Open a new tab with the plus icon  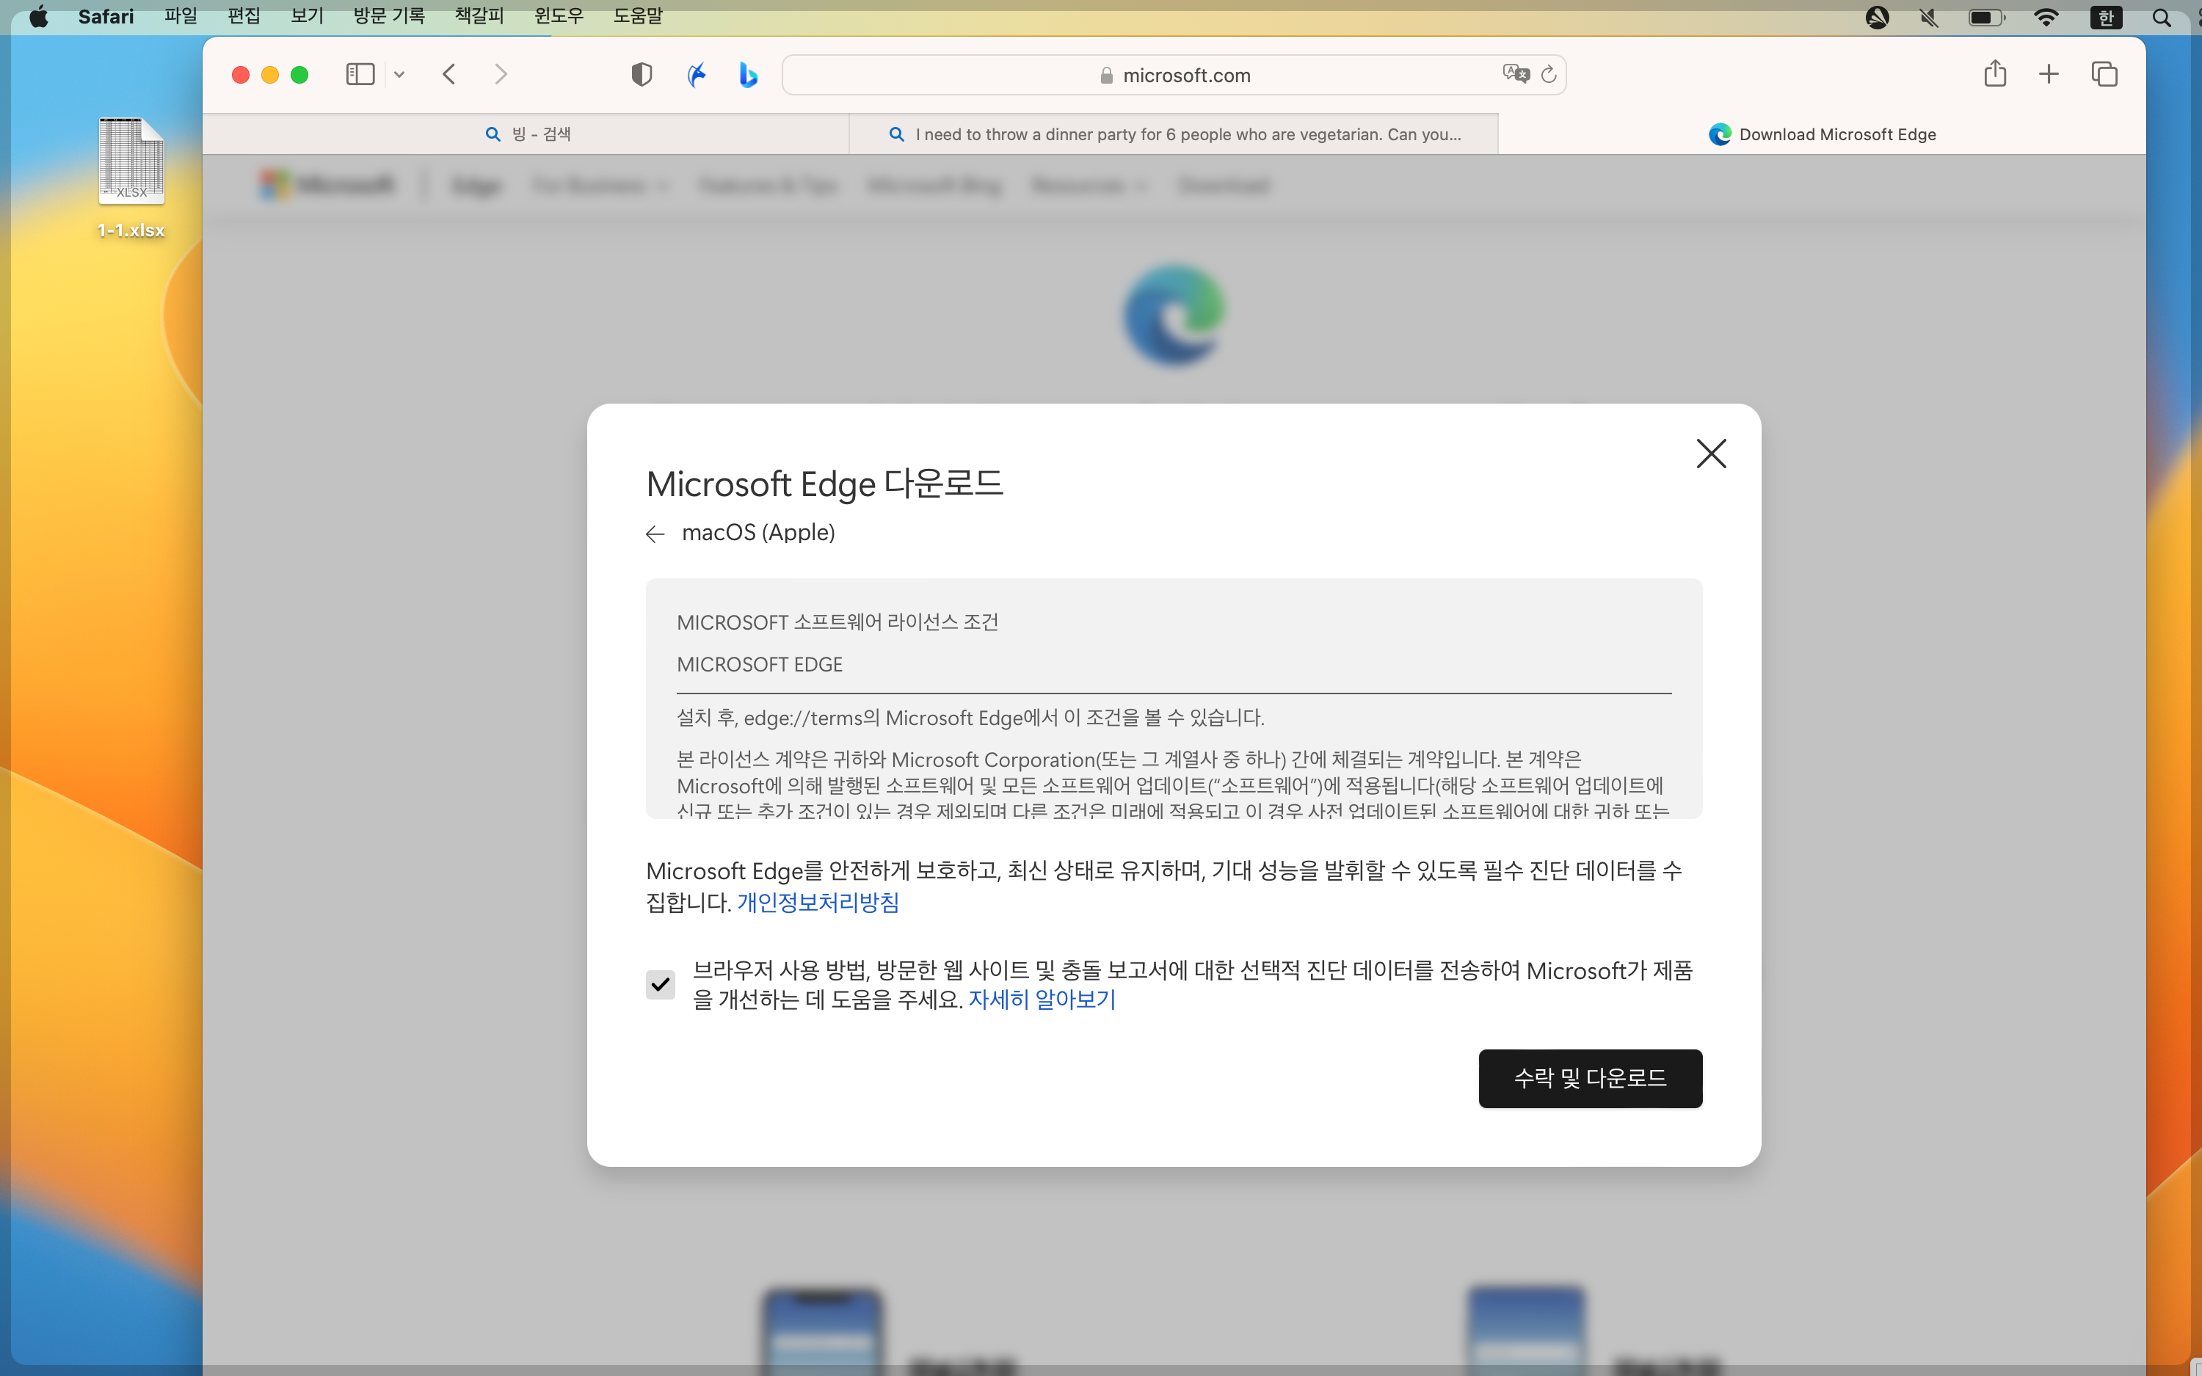[x=2048, y=75]
